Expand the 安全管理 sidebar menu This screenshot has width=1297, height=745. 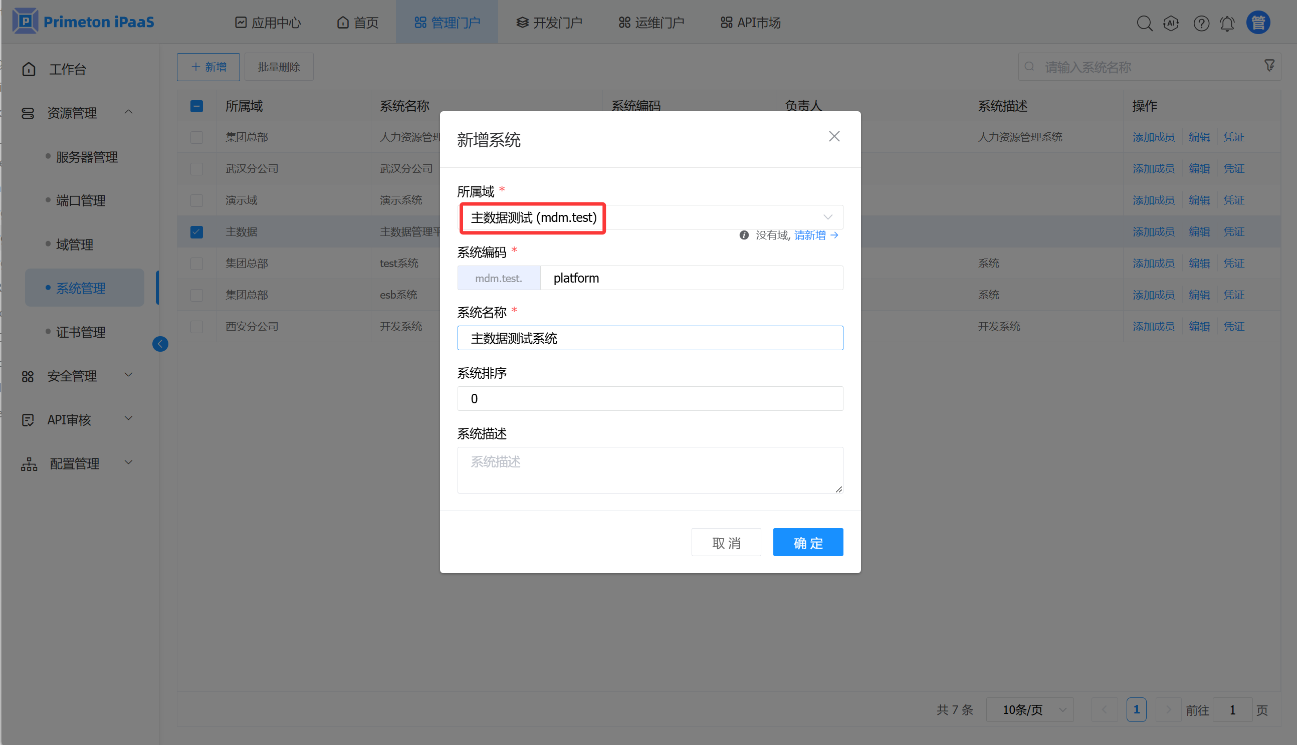(77, 376)
